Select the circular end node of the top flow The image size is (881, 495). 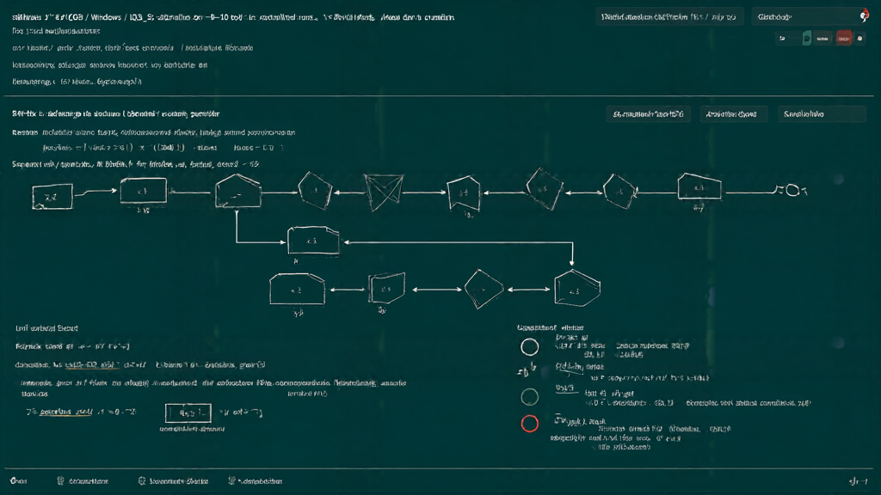(792, 191)
